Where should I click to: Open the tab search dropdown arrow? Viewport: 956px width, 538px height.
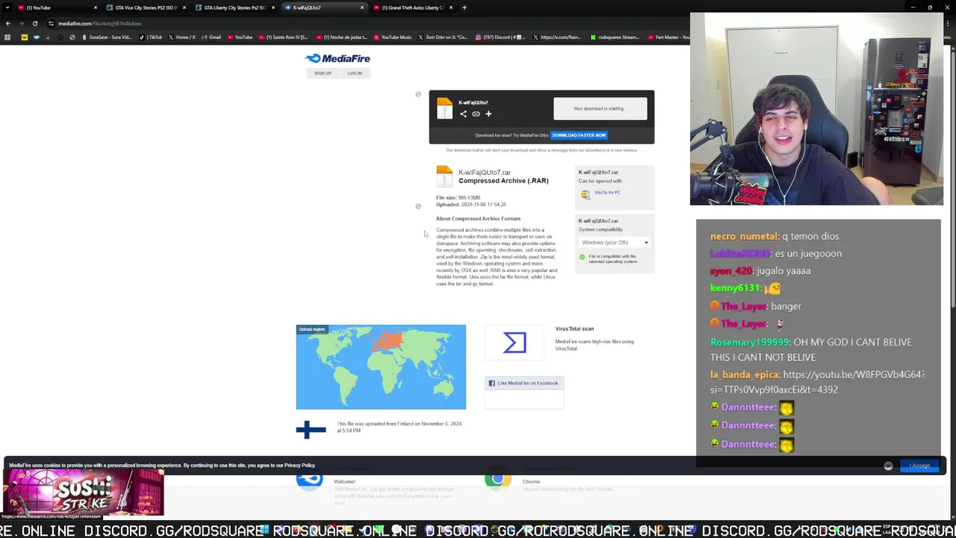[7, 7]
